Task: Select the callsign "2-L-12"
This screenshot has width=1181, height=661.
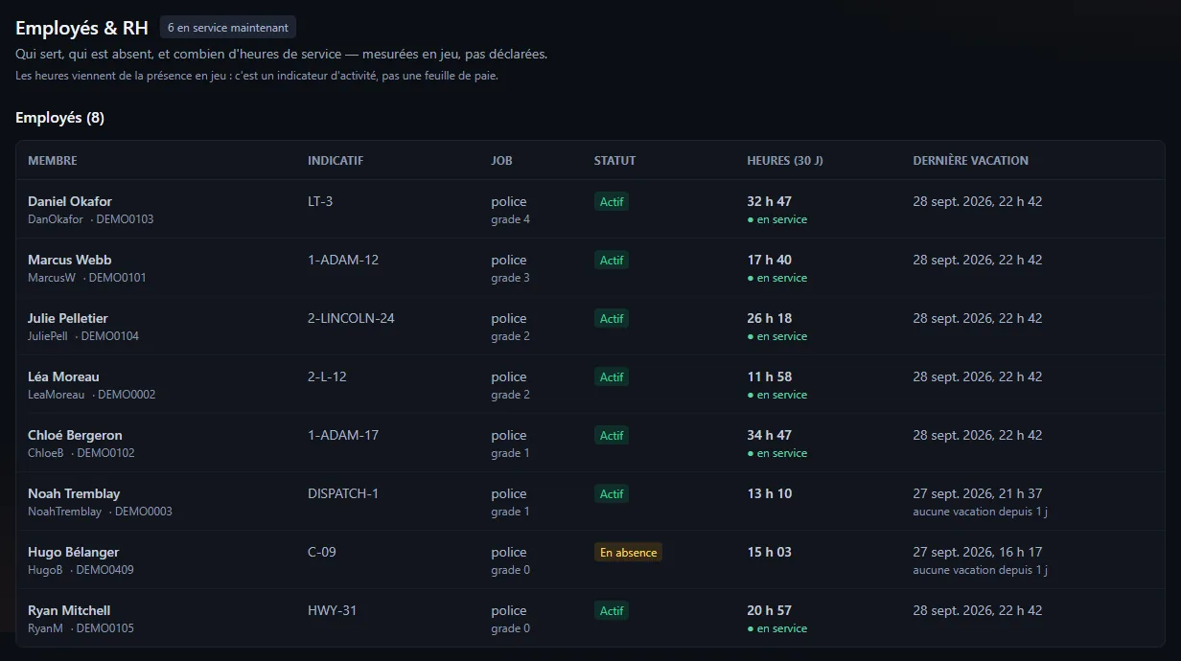Action: pyautogui.click(x=327, y=376)
